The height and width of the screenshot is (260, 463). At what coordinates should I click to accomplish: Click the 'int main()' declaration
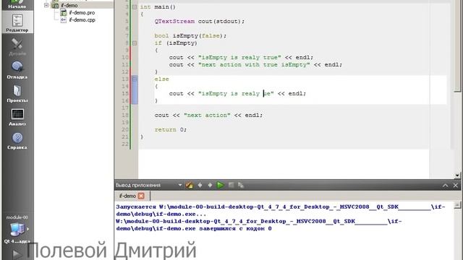158,6
